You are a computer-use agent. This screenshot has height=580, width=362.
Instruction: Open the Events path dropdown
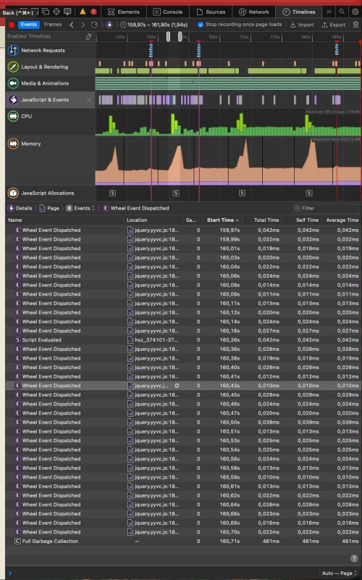point(80,208)
